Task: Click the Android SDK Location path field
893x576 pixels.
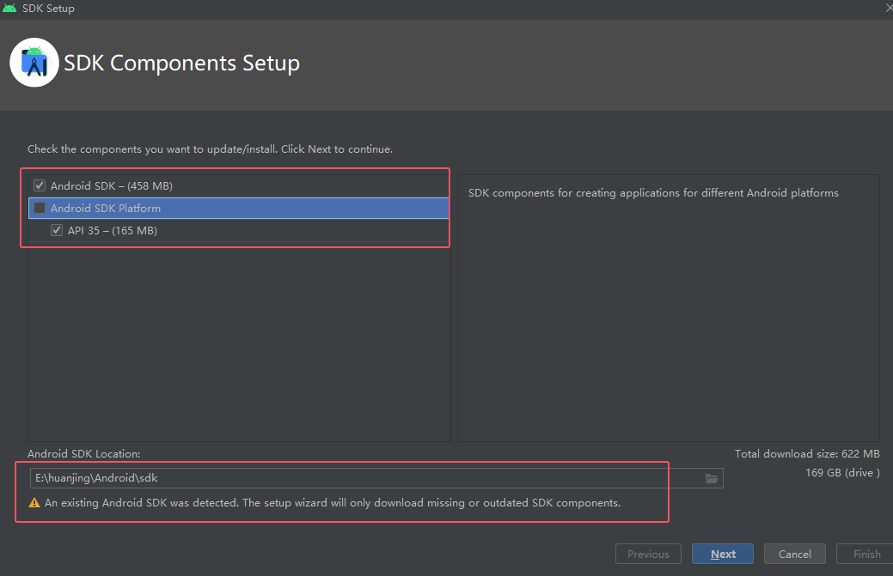Action: point(376,478)
